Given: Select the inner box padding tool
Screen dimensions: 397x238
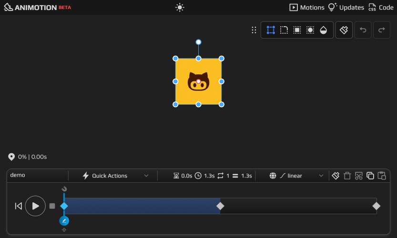Looking at the screenshot, I should [x=297, y=30].
